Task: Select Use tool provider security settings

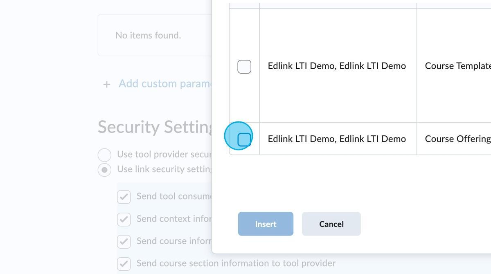Action: pos(104,155)
